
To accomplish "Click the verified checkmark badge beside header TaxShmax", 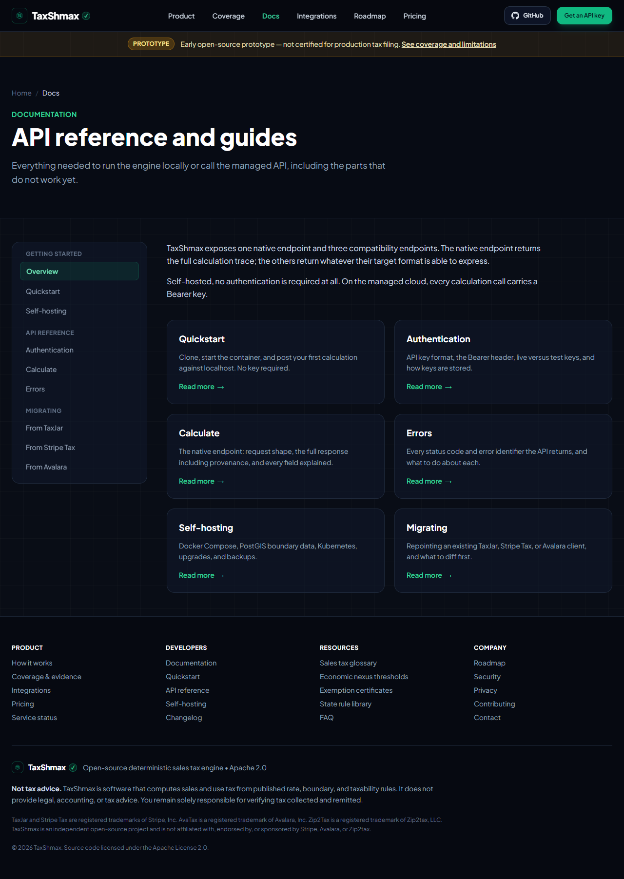I will (x=86, y=16).
